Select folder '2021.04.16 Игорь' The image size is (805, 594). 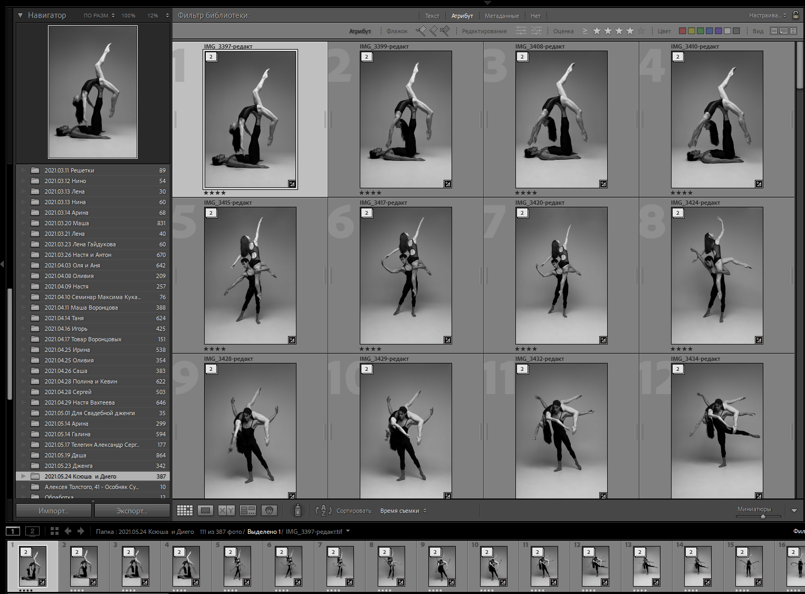(66, 329)
